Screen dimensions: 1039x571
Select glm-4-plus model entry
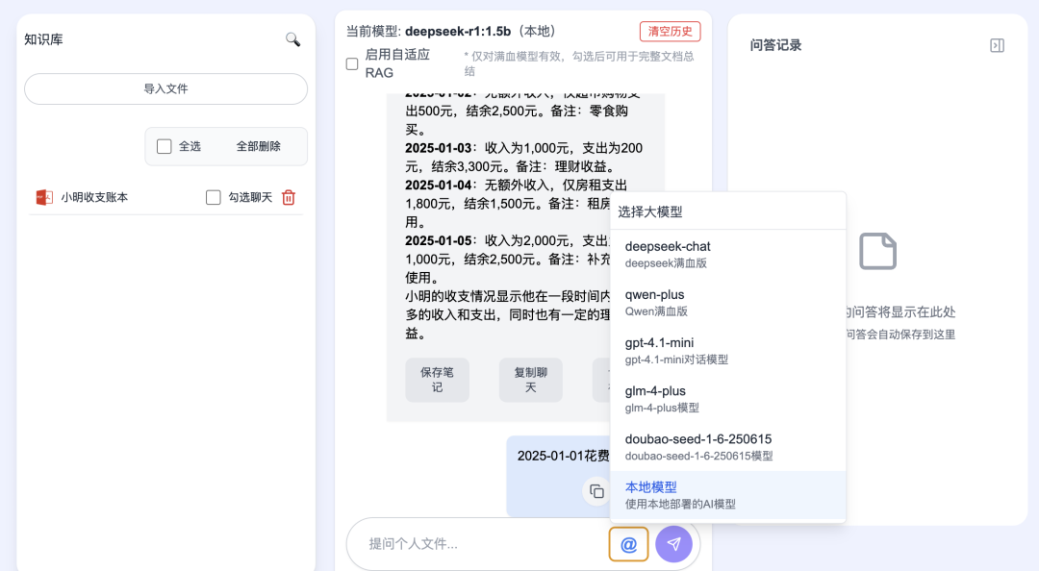[x=727, y=399]
